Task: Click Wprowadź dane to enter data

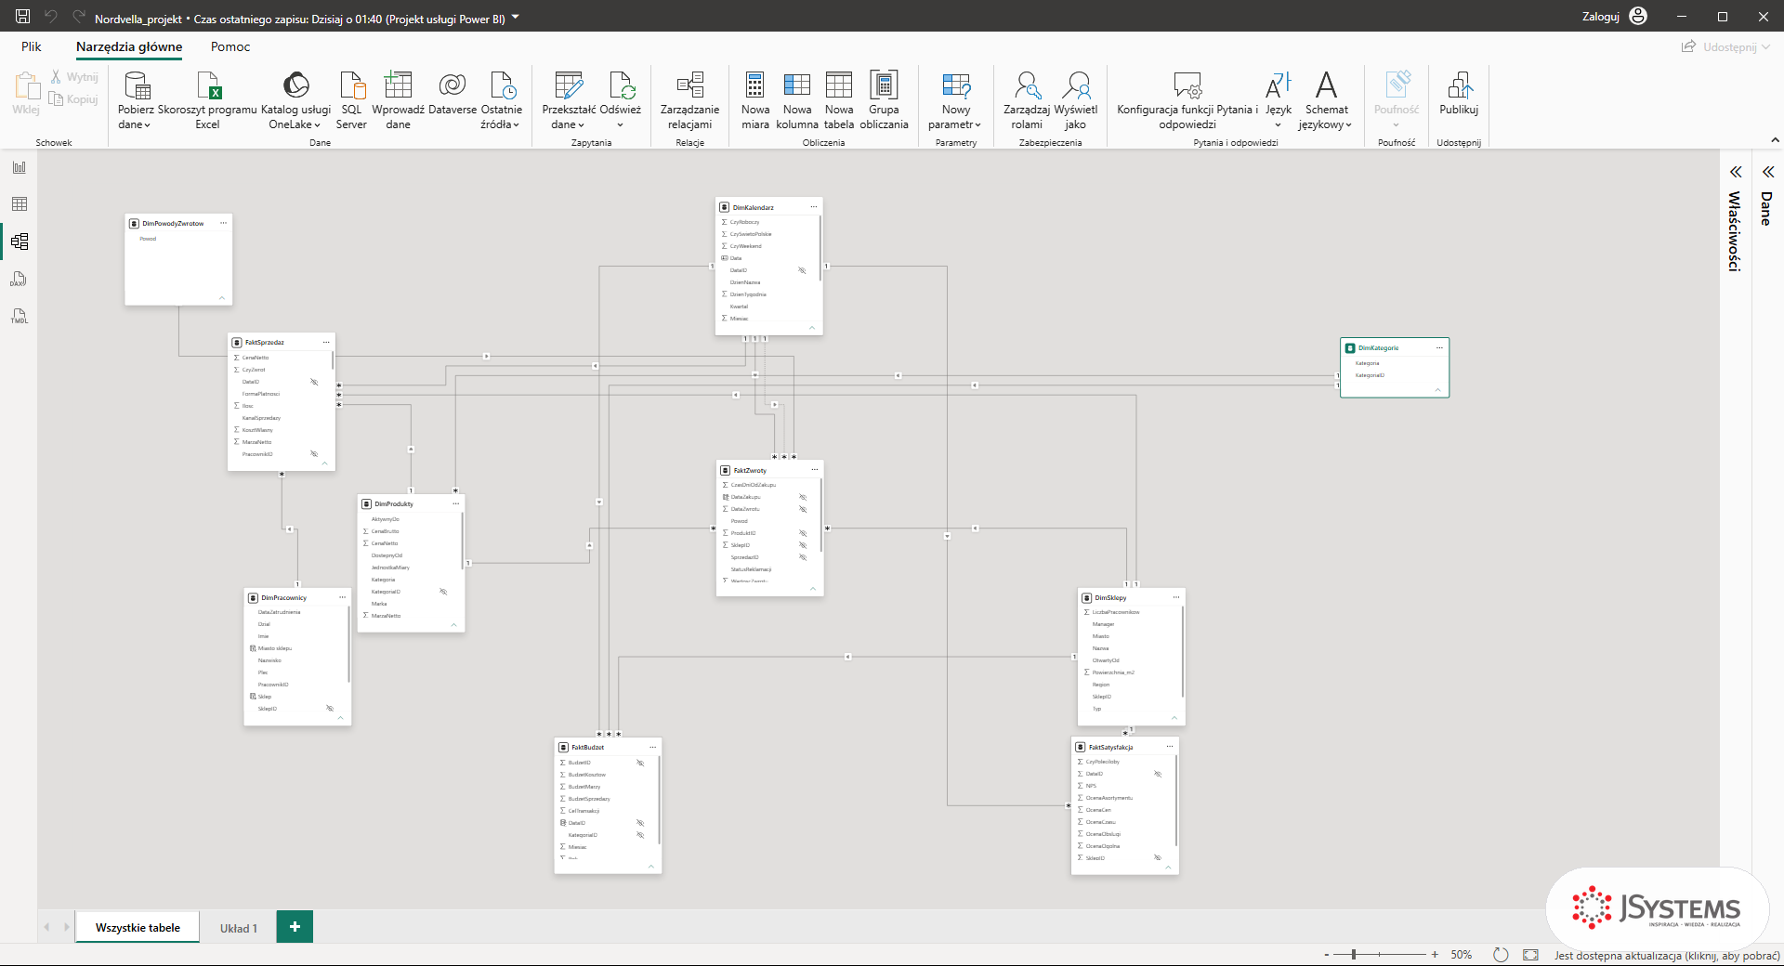Action: (398, 100)
